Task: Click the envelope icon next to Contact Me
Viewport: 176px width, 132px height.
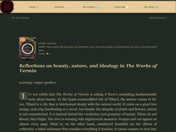Action: [127, 7]
